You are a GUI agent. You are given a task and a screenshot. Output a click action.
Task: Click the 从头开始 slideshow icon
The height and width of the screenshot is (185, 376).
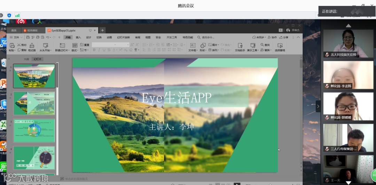coord(46,45)
